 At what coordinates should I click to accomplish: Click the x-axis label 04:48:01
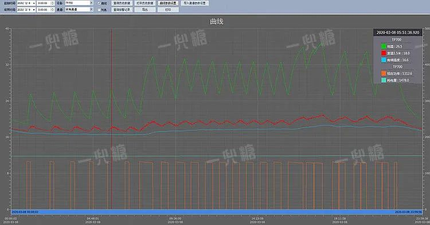(93, 219)
